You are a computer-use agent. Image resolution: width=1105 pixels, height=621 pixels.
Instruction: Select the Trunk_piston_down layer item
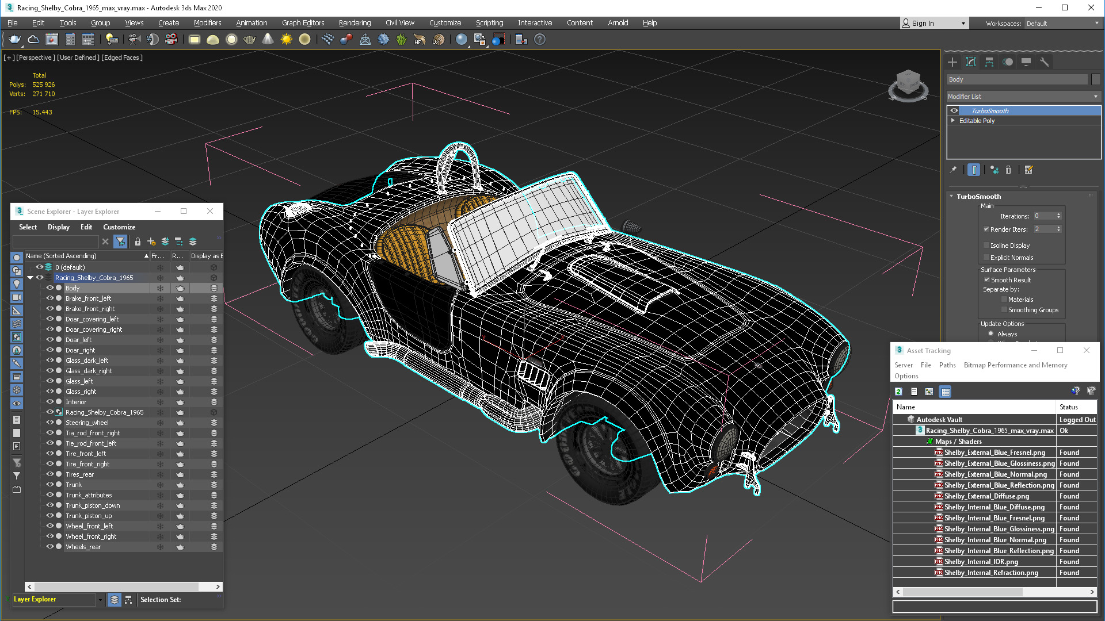coord(93,505)
